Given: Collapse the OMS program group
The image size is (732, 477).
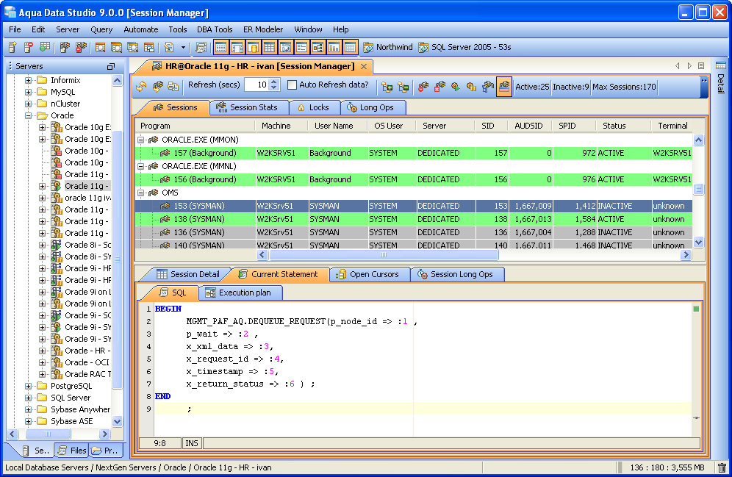Looking at the screenshot, I should pyautogui.click(x=141, y=193).
